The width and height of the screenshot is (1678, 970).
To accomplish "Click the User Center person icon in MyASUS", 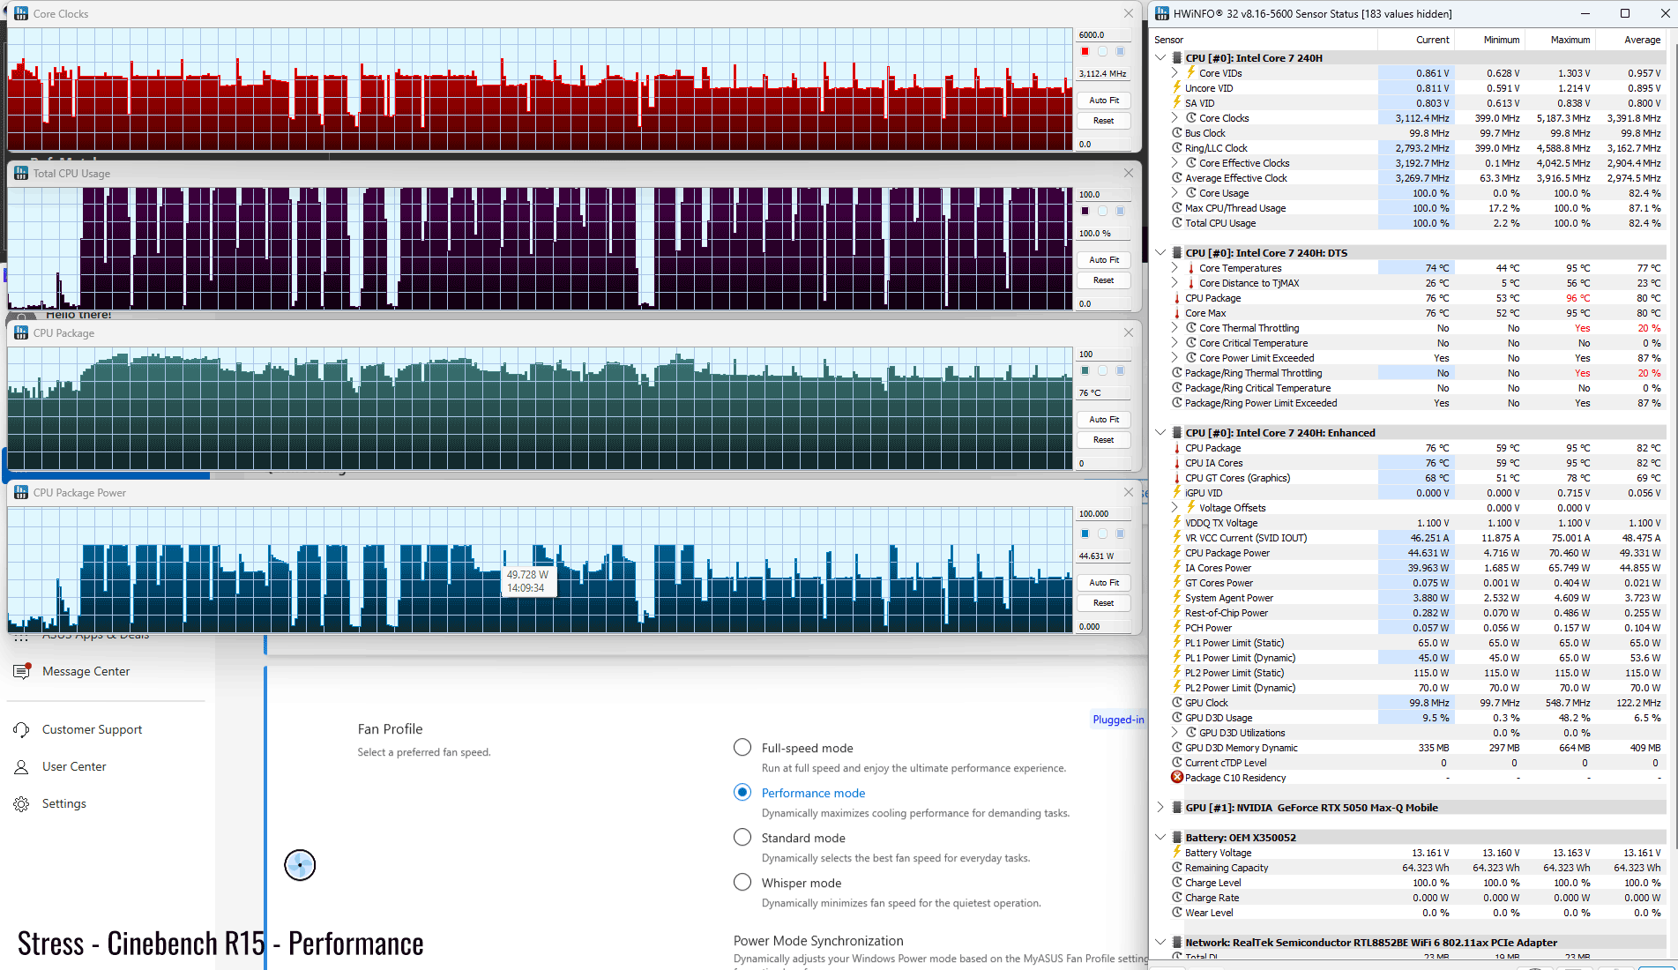I will click(x=21, y=766).
